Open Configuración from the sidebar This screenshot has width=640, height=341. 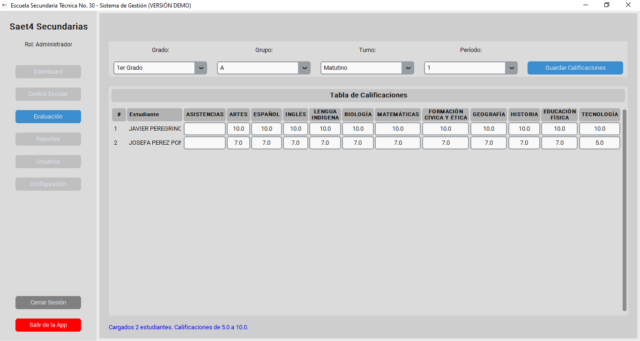coord(48,184)
